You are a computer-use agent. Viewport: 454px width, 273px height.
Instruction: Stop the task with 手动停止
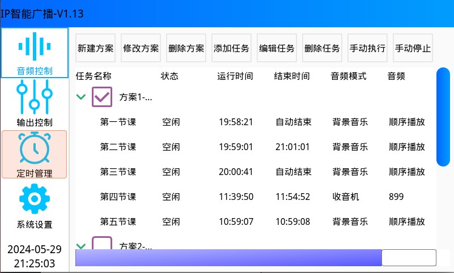coord(413,48)
